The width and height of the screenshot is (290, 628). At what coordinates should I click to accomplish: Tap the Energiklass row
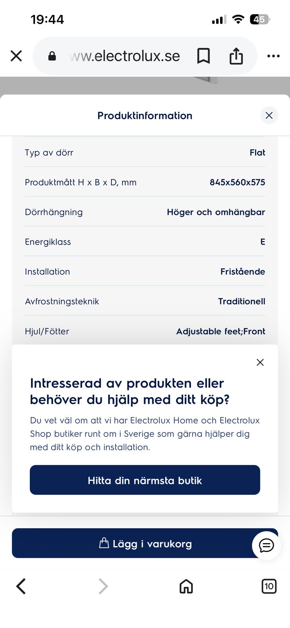145,242
